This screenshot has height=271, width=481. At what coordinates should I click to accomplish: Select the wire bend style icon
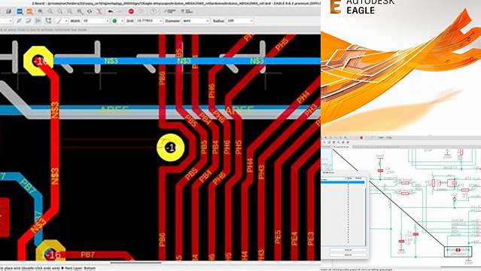point(59,21)
